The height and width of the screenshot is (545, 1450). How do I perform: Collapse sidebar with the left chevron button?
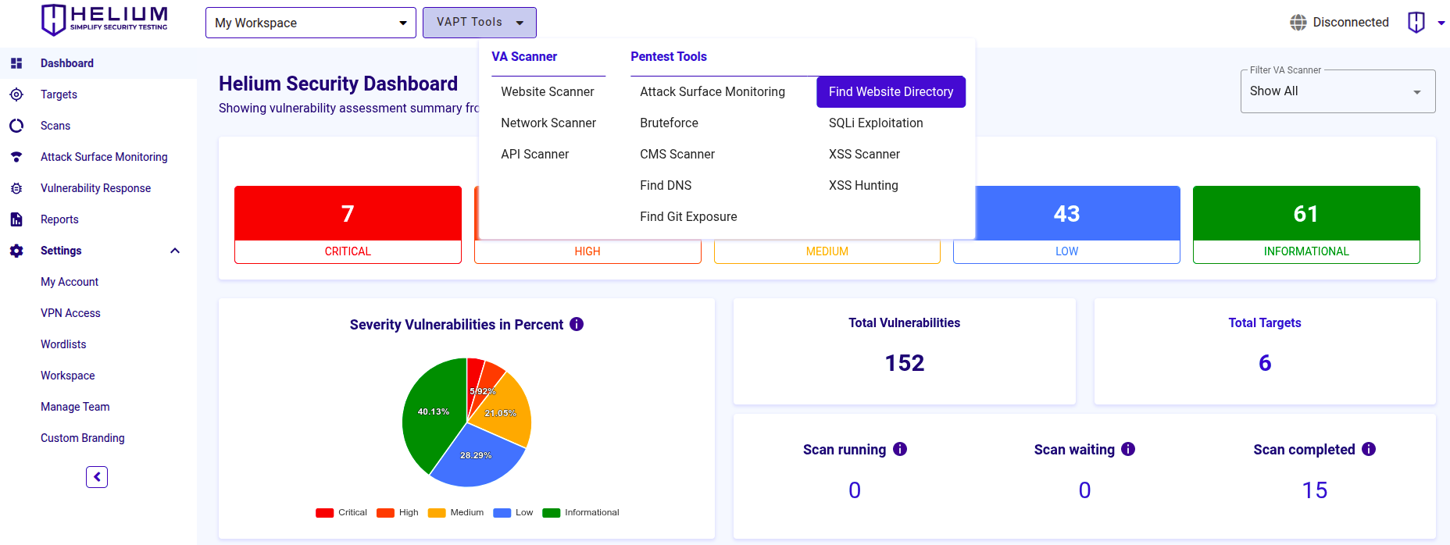tap(97, 477)
